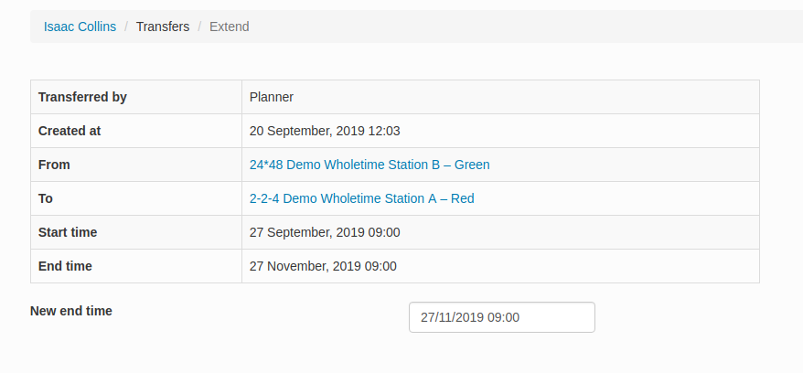This screenshot has width=803, height=373.
Task: Click the Start time row label
Action: coord(68,232)
